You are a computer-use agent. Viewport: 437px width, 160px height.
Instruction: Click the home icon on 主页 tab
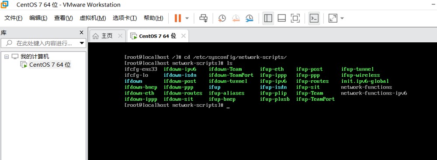(96, 36)
